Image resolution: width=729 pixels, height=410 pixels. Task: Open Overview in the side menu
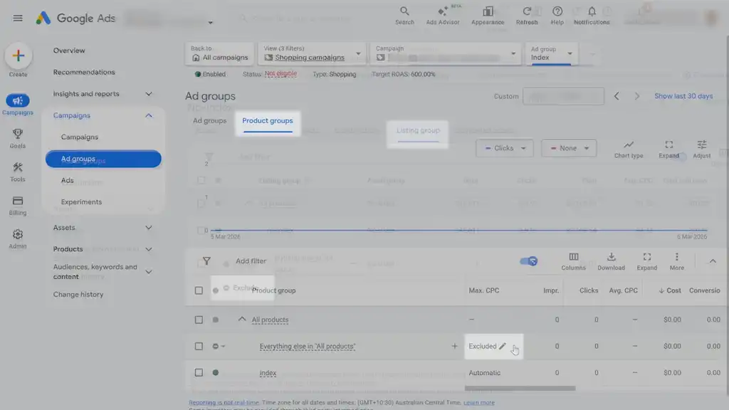pos(69,51)
